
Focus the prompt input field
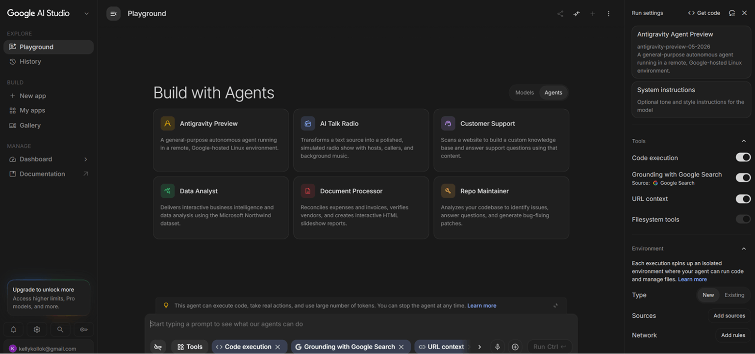click(361, 324)
